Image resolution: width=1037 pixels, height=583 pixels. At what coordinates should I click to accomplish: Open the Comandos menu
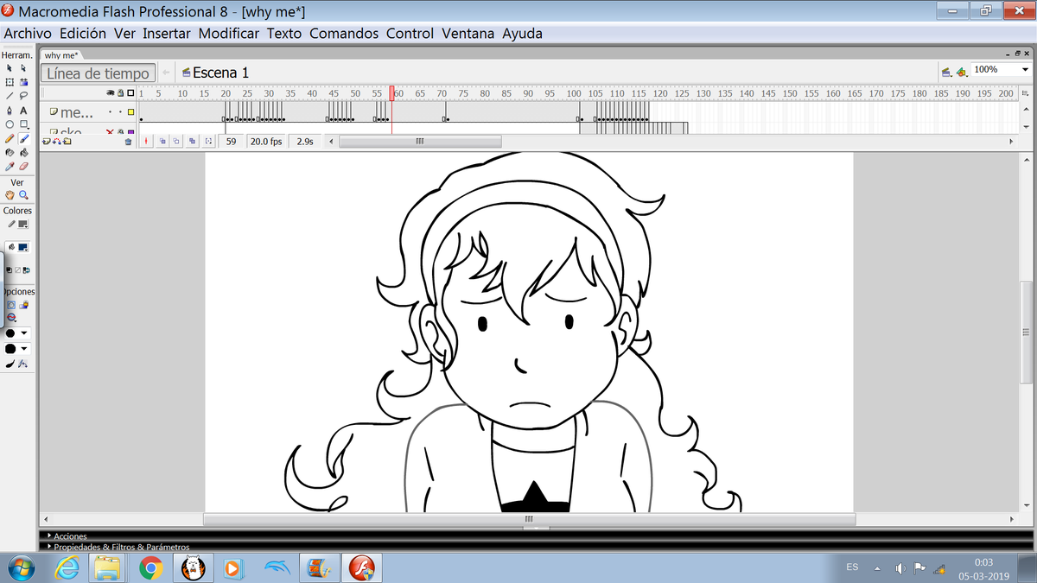pyautogui.click(x=344, y=34)
